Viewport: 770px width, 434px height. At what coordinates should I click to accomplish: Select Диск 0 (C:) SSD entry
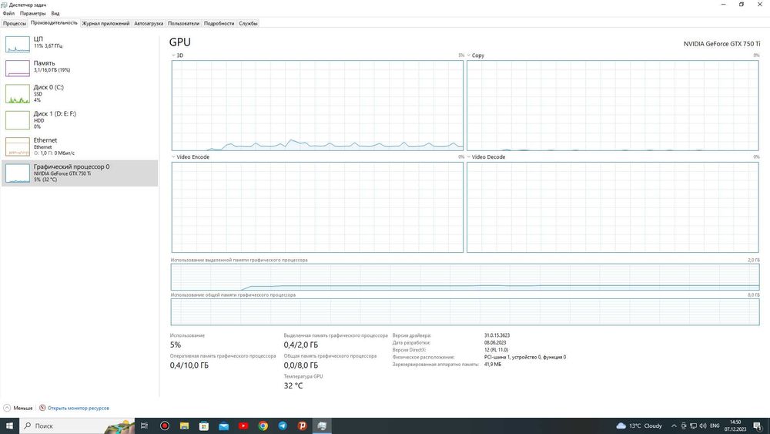(x=79, y=93)
